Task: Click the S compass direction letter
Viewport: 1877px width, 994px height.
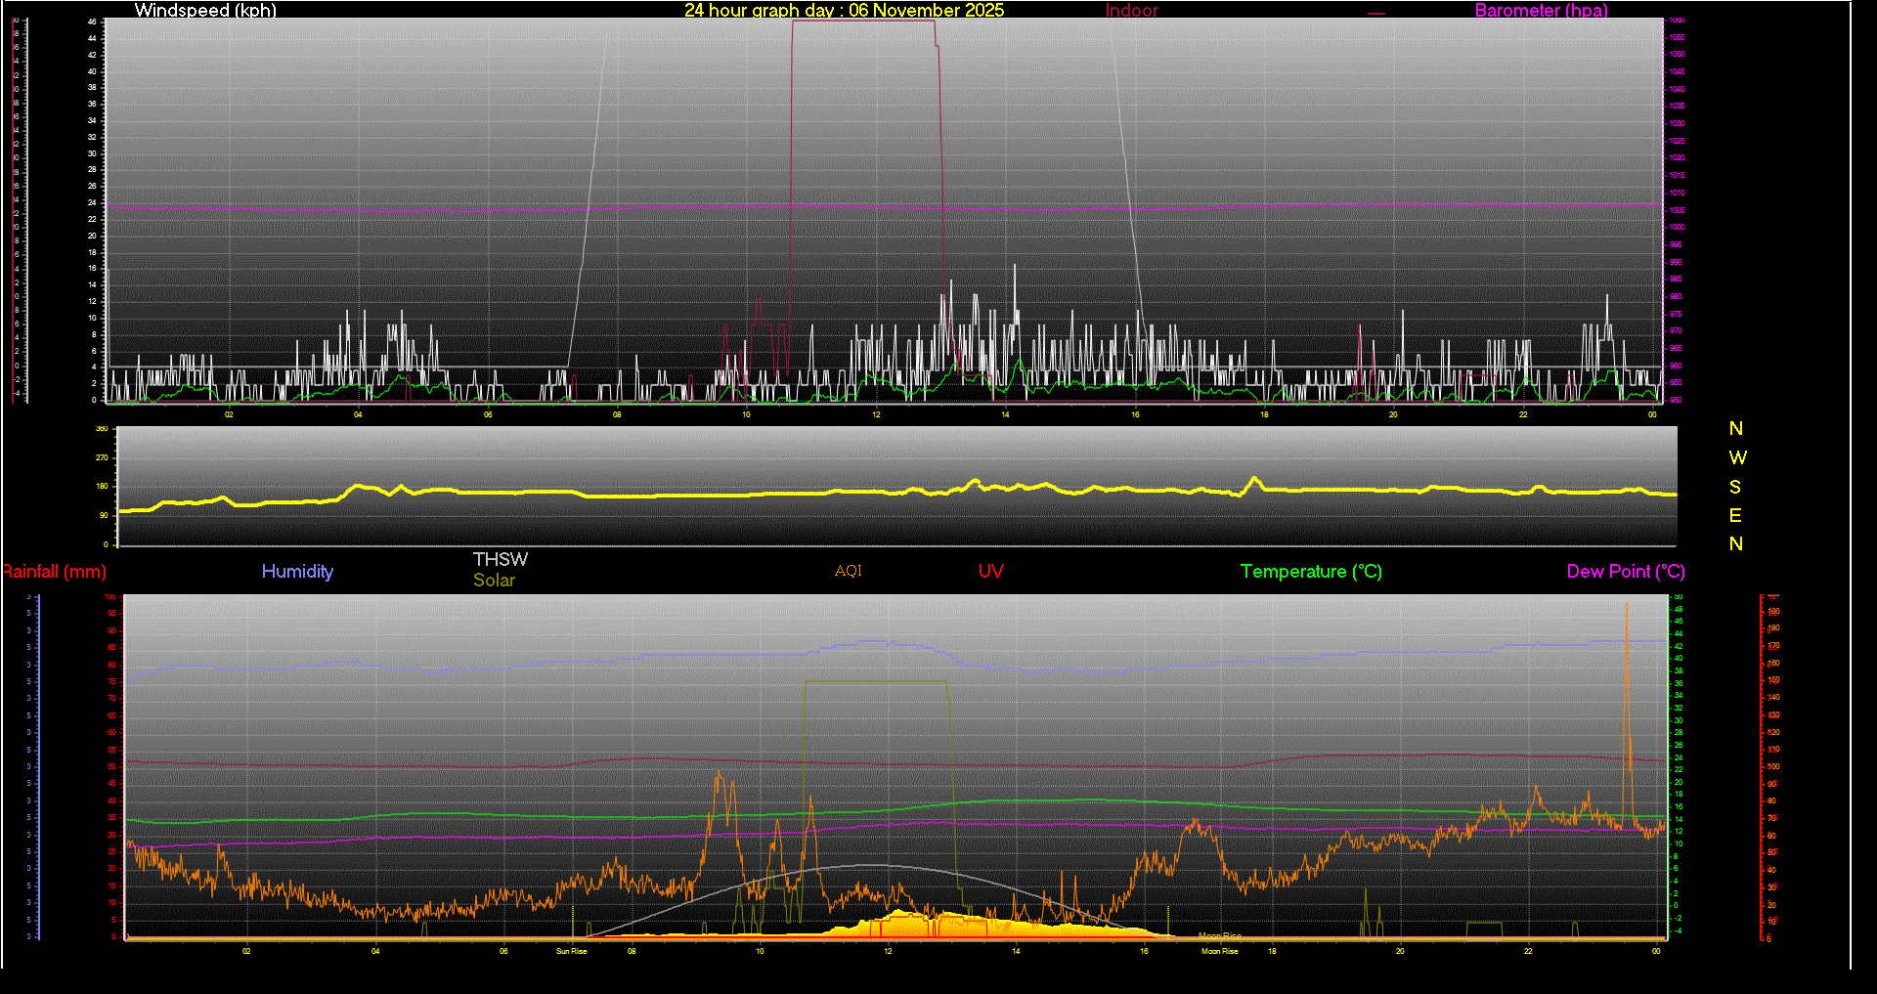Action: (x=1735, y=487)
